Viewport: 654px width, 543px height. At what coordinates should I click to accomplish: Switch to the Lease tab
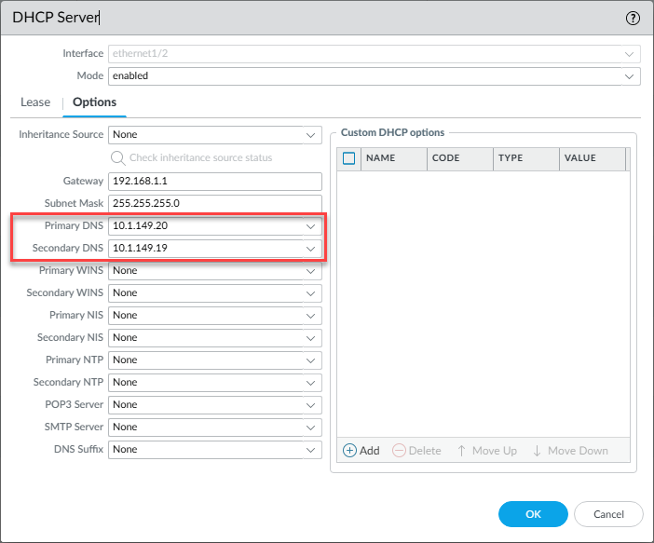click(x=35, y=102)
